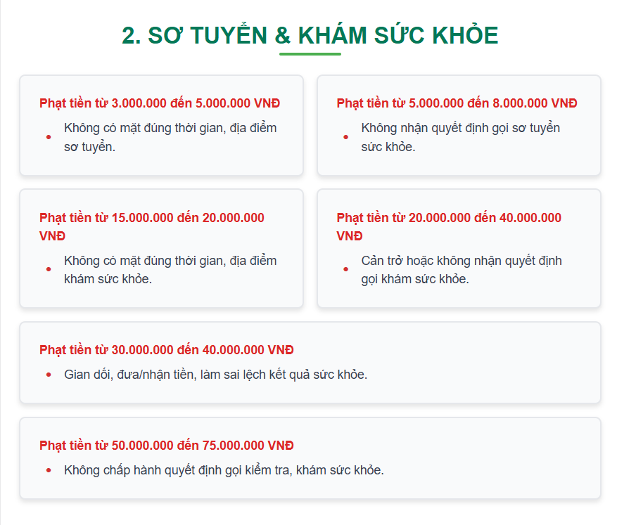Select "Không nhận quyết định gọi sơ tuyển" text
The height and width of the screenshot is (525, 617).
click(460, 137)
